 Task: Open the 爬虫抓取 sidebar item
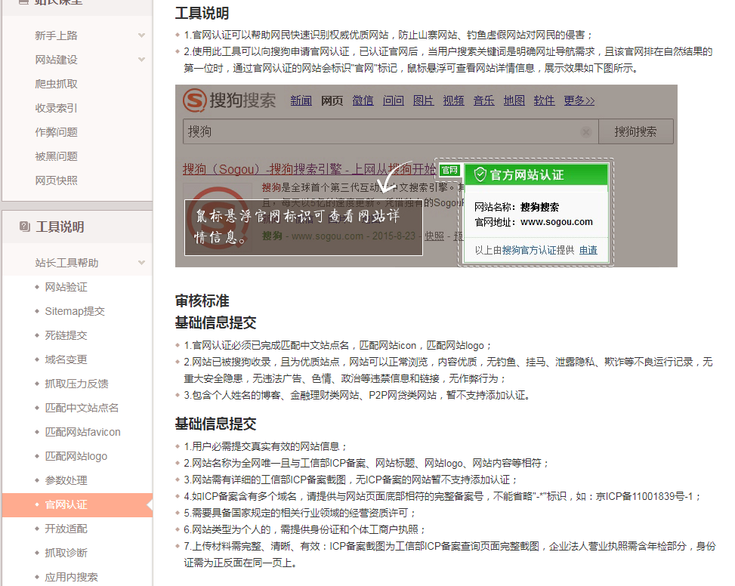click(56, 84)
